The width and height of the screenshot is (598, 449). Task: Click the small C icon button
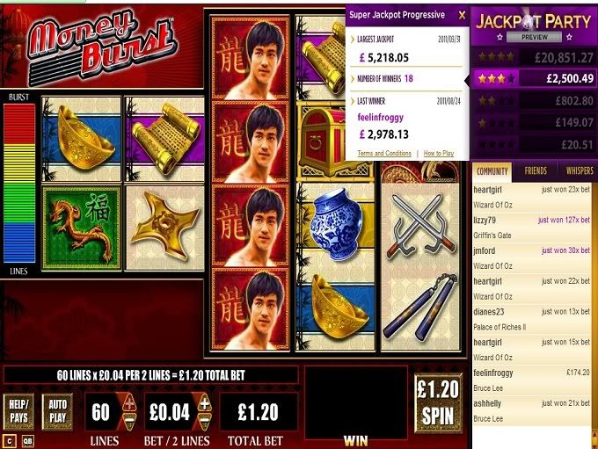tap(9, 441)
